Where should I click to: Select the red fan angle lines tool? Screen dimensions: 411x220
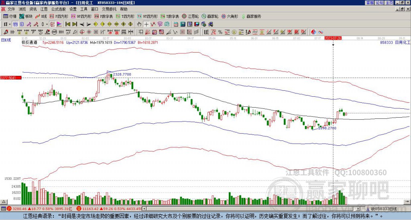tap(148, 32)
